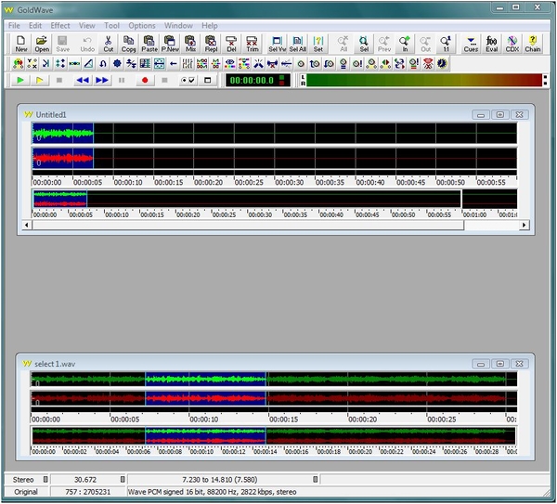Rewind playback with blue double arrows
557x504 pixels.
click(x=83, y=80)
